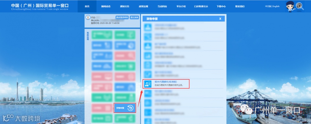Viewport: 311px width, 124px height.
Task: Open the 政策法规 menu item
Action: click(143, 6)
